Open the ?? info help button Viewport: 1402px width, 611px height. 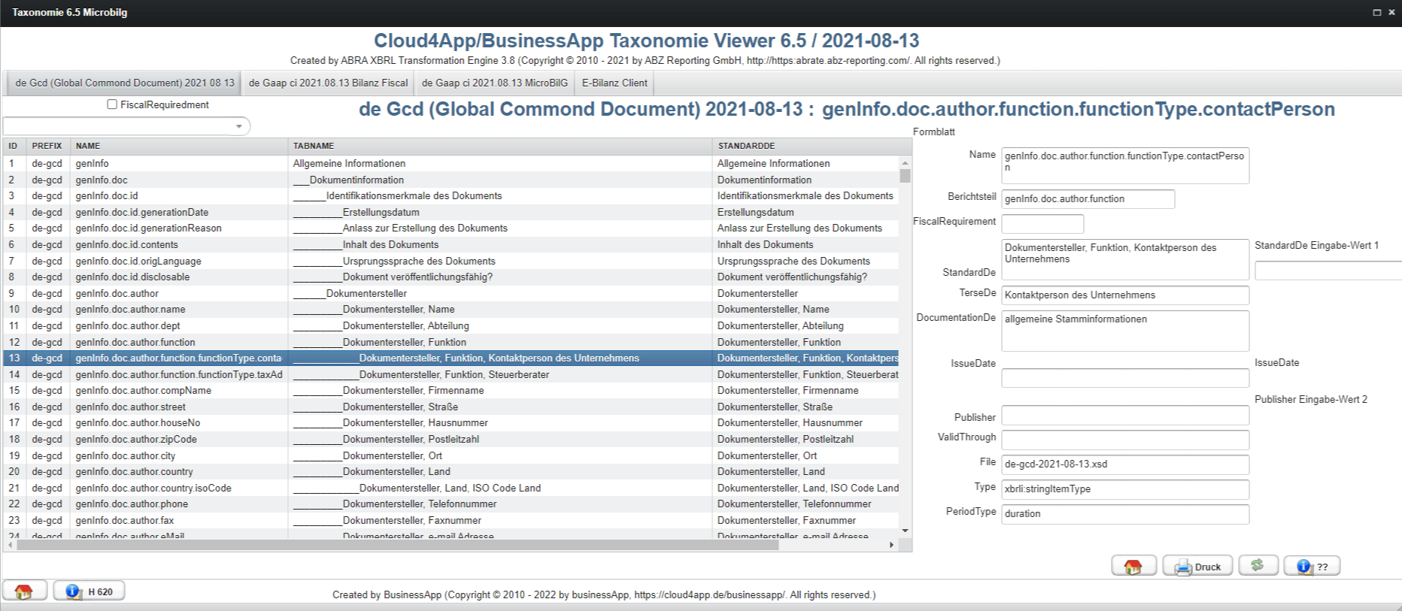(1312, 566)
